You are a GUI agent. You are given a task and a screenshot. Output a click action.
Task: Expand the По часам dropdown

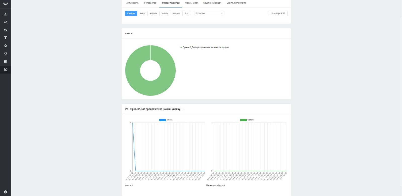point(209,14)
